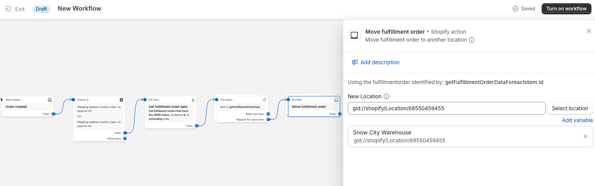Screen dimensions: 595x186
Task: Click the Draft status badge
Action: click(x=41, y=9)
